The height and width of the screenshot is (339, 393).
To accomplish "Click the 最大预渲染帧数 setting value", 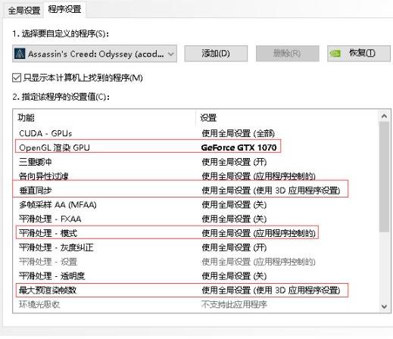I will 271,291.
